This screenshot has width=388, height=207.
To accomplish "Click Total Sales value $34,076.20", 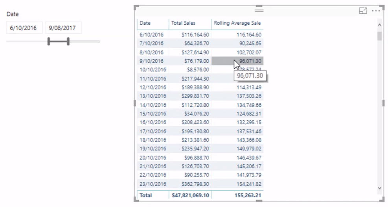I will (197, 114).
